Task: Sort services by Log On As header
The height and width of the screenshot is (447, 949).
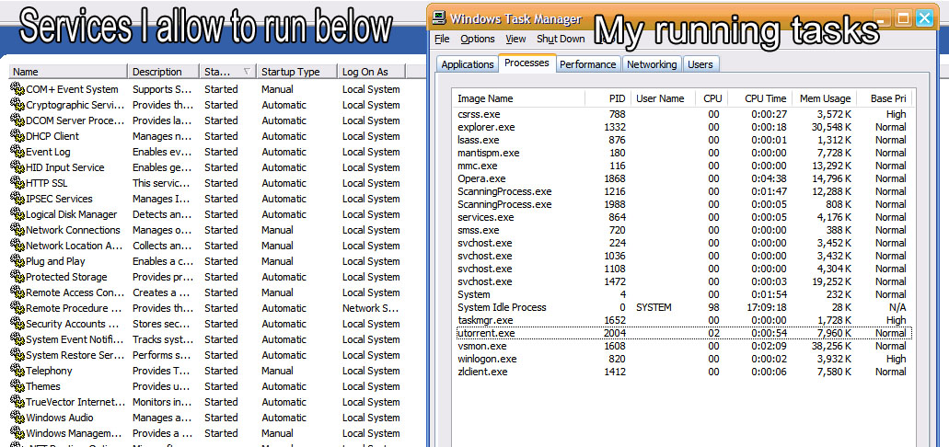Action: (371, 72)
